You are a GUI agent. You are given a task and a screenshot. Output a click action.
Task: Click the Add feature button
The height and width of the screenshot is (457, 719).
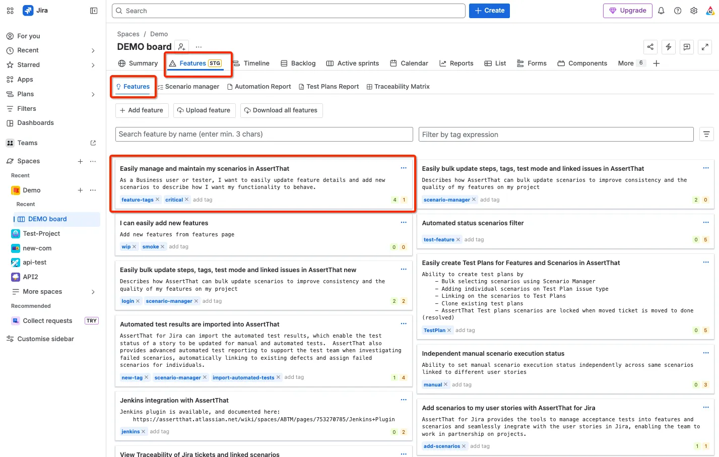coord(142,110)
